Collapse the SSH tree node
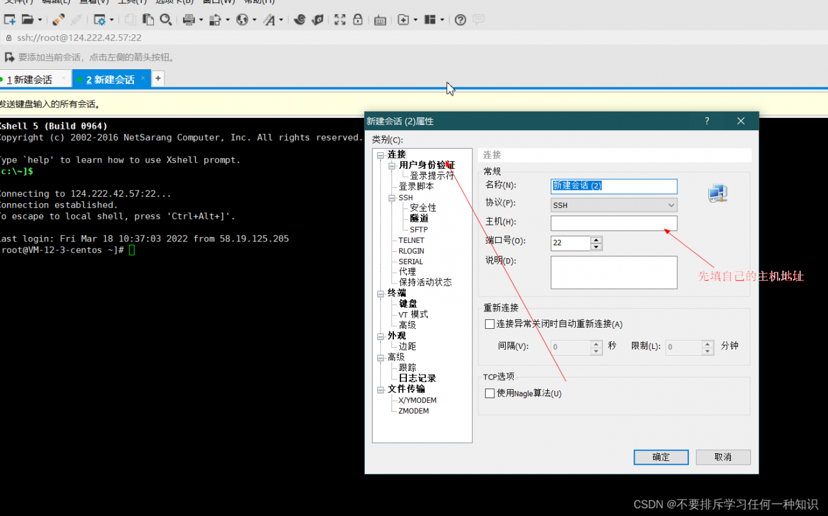Image resolution: width=828 pixels, height=516 pixels. point(392,198)
